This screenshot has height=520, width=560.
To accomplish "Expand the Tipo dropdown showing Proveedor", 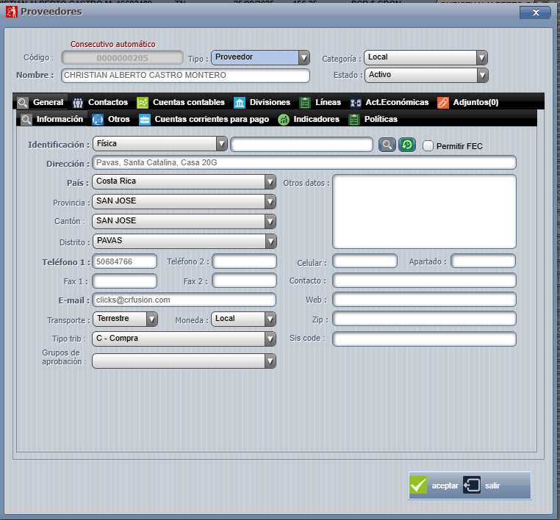I will tap(304, 58).
